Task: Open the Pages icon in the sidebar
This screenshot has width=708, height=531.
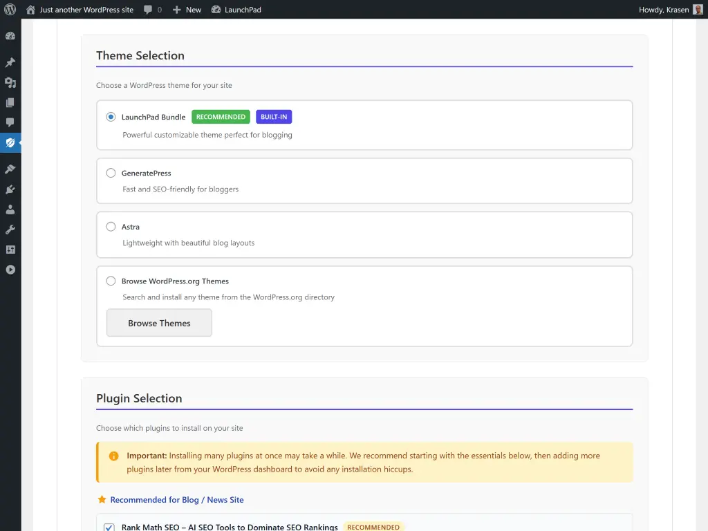Action: tap(10, 102)
